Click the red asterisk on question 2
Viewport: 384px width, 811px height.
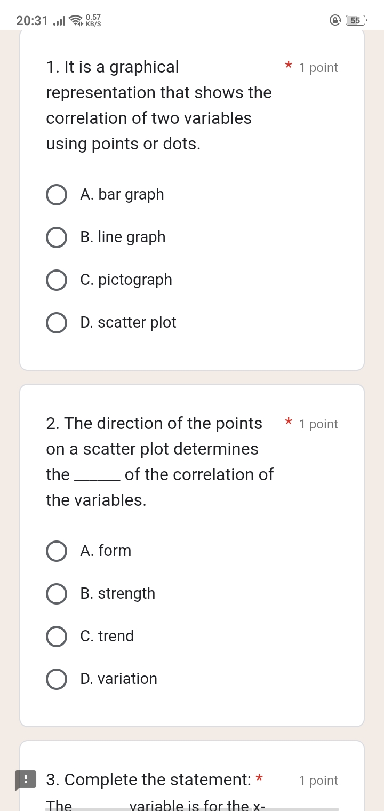point(288,423)
